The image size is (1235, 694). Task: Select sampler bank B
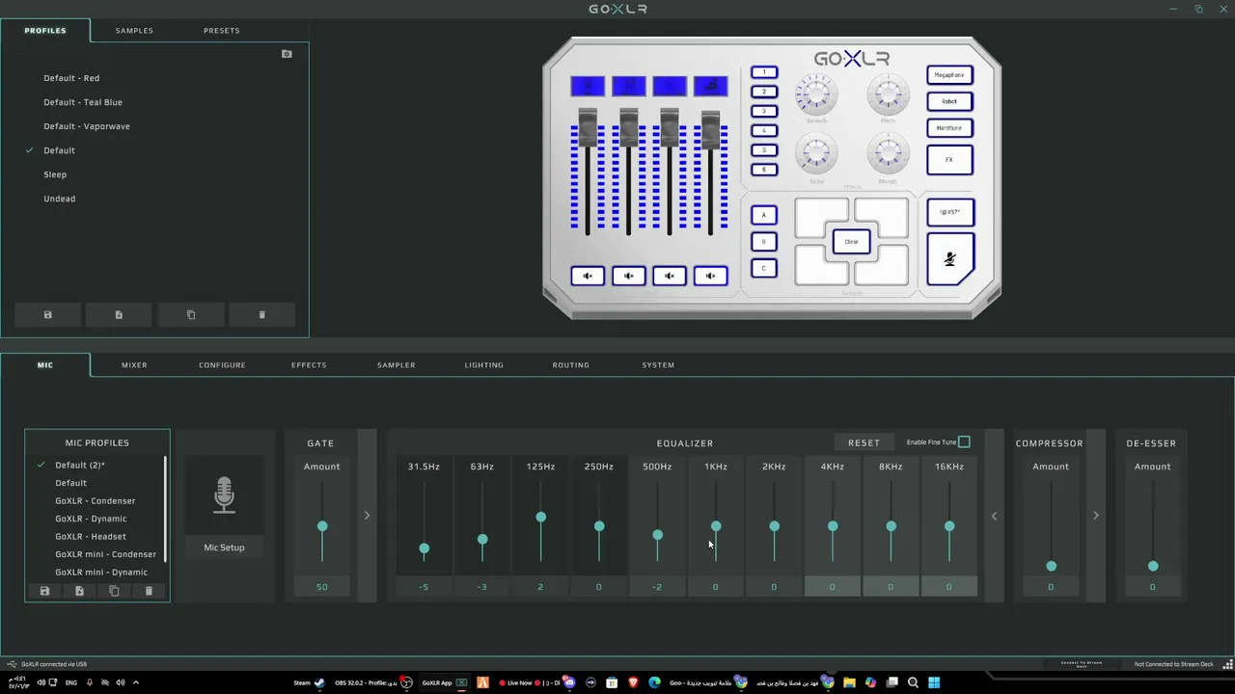pyautogui.click(x=764, y=242)
